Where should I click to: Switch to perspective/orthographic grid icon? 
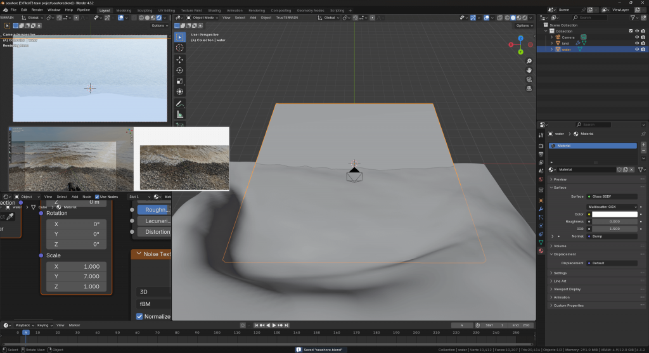(x=529, y=89)
